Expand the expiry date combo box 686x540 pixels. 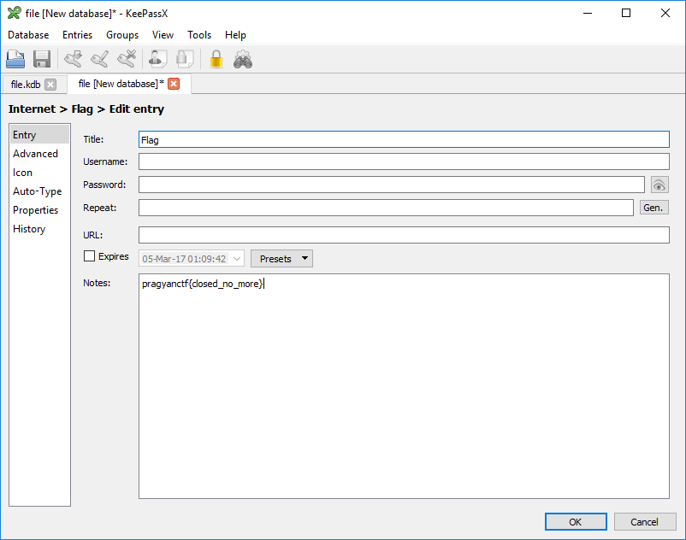[x=237, y=259]
